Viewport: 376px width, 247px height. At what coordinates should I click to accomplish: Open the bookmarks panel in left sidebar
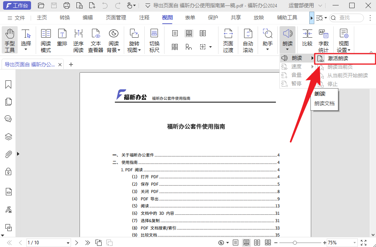(x=8, y=84)
